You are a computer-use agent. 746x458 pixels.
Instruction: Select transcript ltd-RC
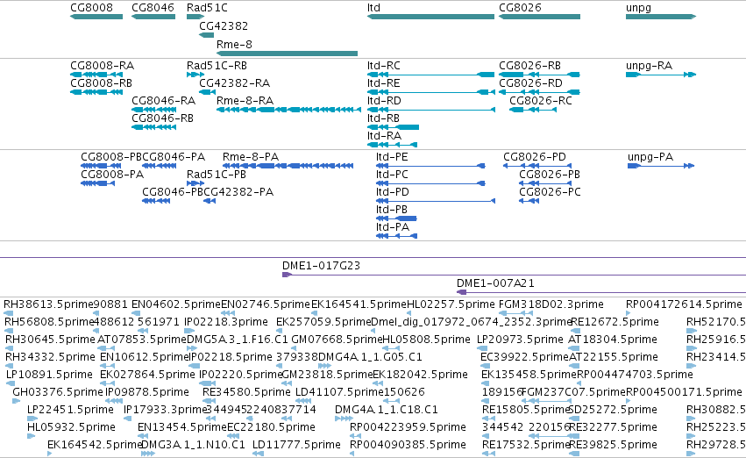(x=430, y=75)
